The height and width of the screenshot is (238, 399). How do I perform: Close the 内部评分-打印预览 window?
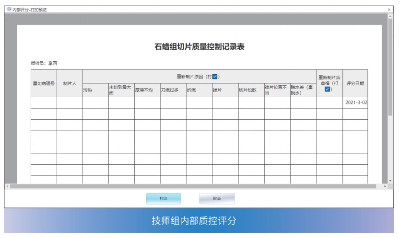click(x=389, y=10)
